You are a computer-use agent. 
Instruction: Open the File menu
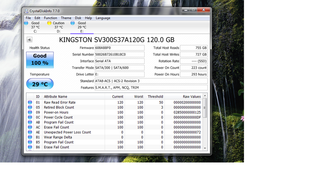tap(28, 18)
